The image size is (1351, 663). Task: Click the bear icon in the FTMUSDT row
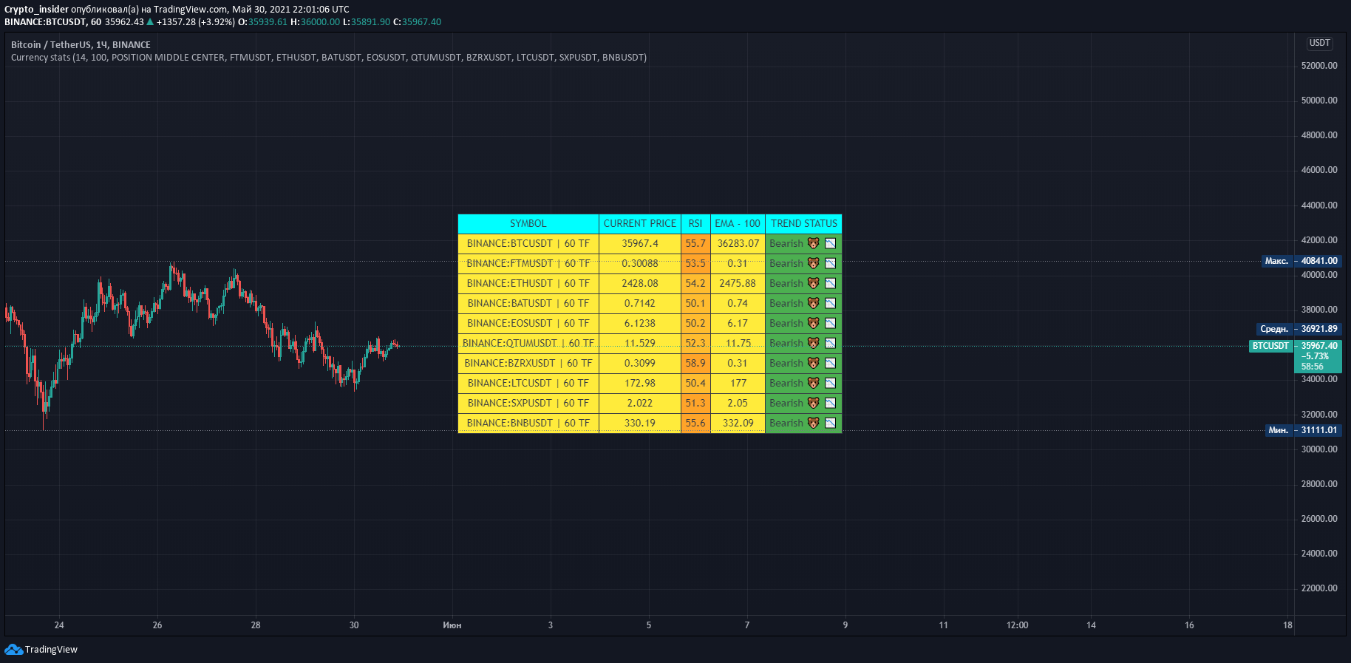click(x=813, y=263)
